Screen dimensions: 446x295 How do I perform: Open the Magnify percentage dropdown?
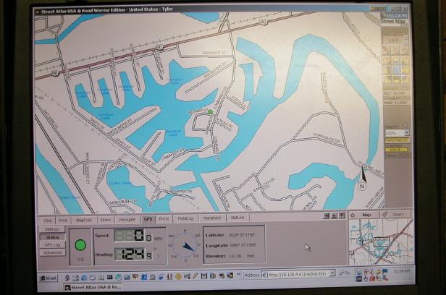(407, 132)
